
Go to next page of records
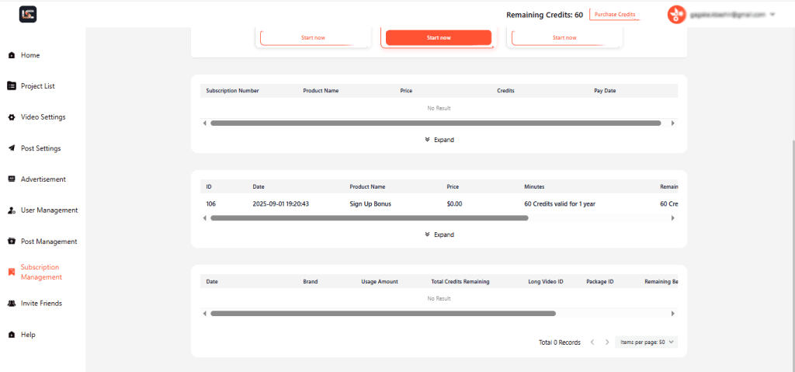pyautogui.click(x=607, y=342)
